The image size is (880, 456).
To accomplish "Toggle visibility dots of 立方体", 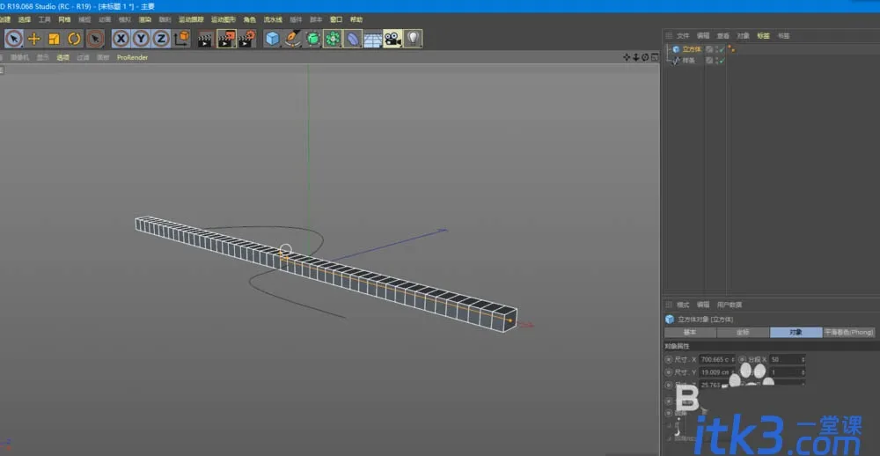I will [x=716, y=49].
